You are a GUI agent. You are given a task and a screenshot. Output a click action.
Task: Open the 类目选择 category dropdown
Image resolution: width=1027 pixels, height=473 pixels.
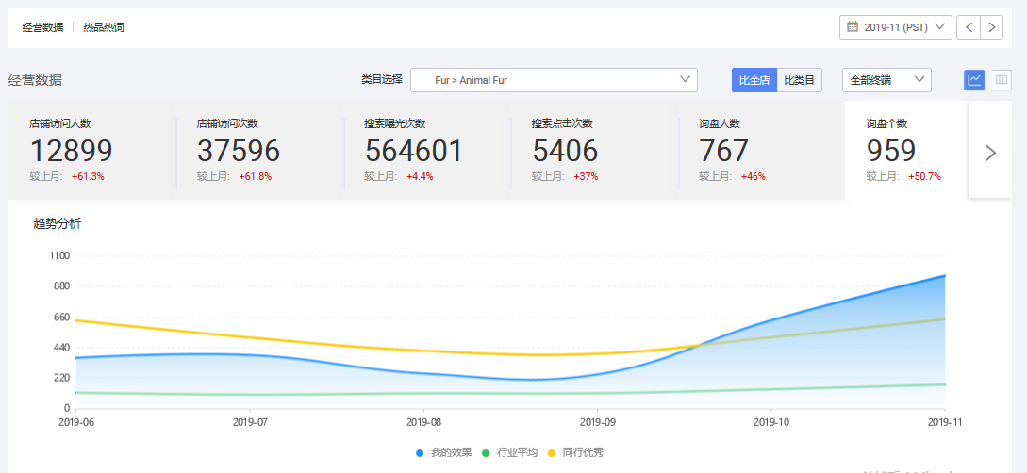(554, 80)
